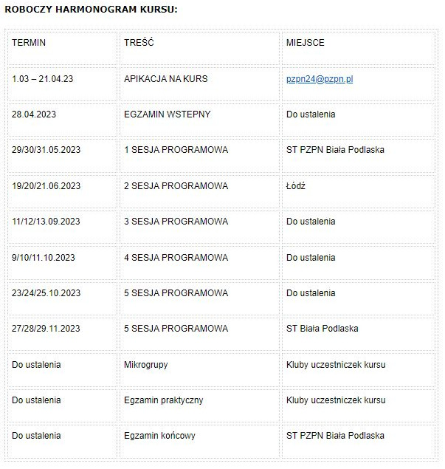Click the TERMIN column header cell
Screen dimensions: 445x469
coord(29,43)
